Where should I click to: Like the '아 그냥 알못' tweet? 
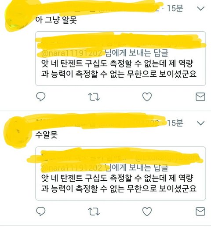(x=147, y=97)
